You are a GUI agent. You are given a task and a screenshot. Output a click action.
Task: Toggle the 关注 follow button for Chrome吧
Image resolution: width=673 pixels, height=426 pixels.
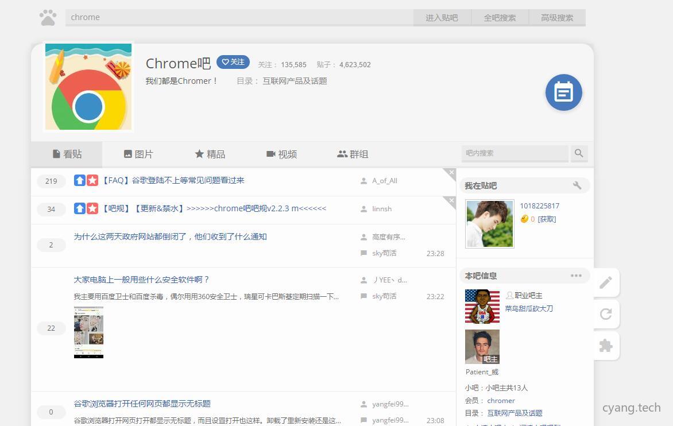(x=233, y=62)
